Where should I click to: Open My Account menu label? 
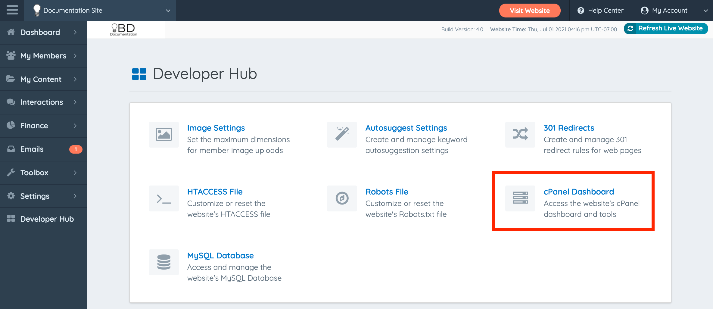[x=670, y=11]
